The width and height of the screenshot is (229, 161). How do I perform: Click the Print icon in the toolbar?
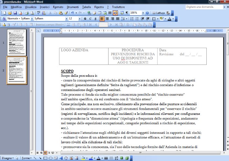click(x=27, y=13)
